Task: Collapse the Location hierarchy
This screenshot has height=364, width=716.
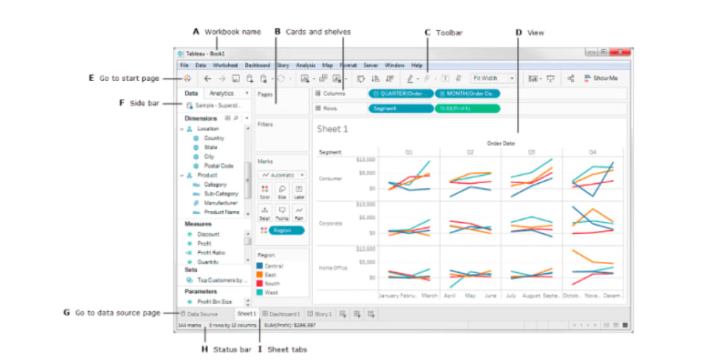Action: pos(182,129)
